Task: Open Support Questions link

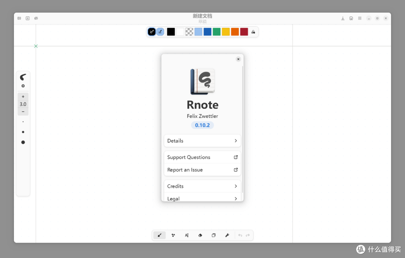Action: coord(202,157)
